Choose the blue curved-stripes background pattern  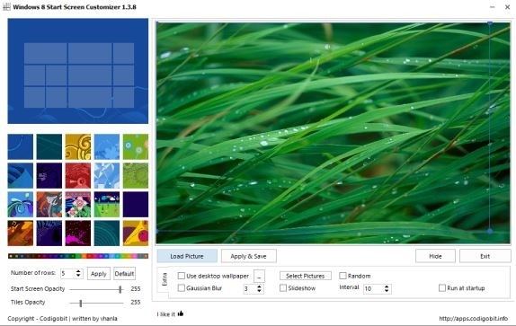coord(21,175)
